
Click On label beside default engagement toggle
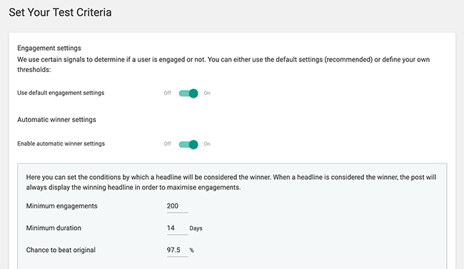pos(207,93)
